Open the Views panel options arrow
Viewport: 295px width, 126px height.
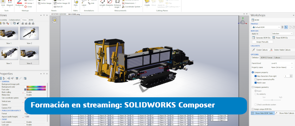41,15
